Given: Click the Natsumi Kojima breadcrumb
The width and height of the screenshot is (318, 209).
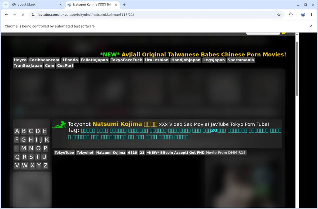Looking at the screenshot, I should (x=111, y=153).
